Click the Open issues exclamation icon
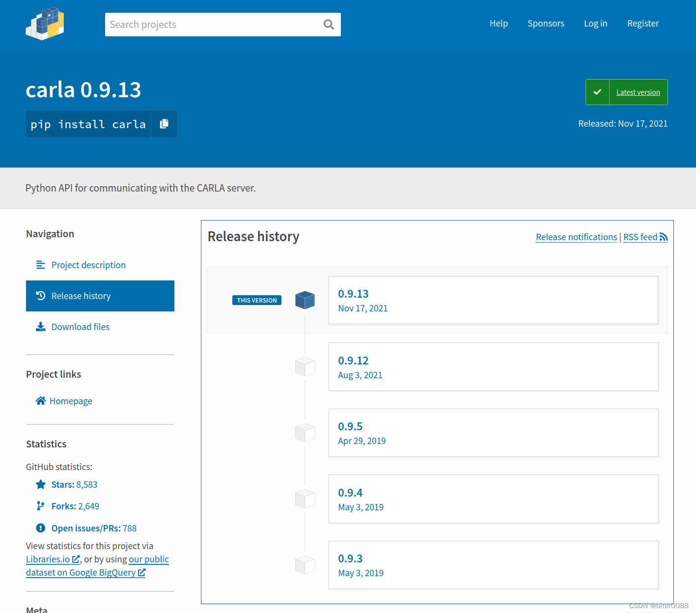 click(x=41, y=528)
